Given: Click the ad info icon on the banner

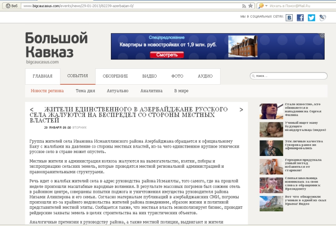Looking at the screenshot, I should click(x=322, y=36).
